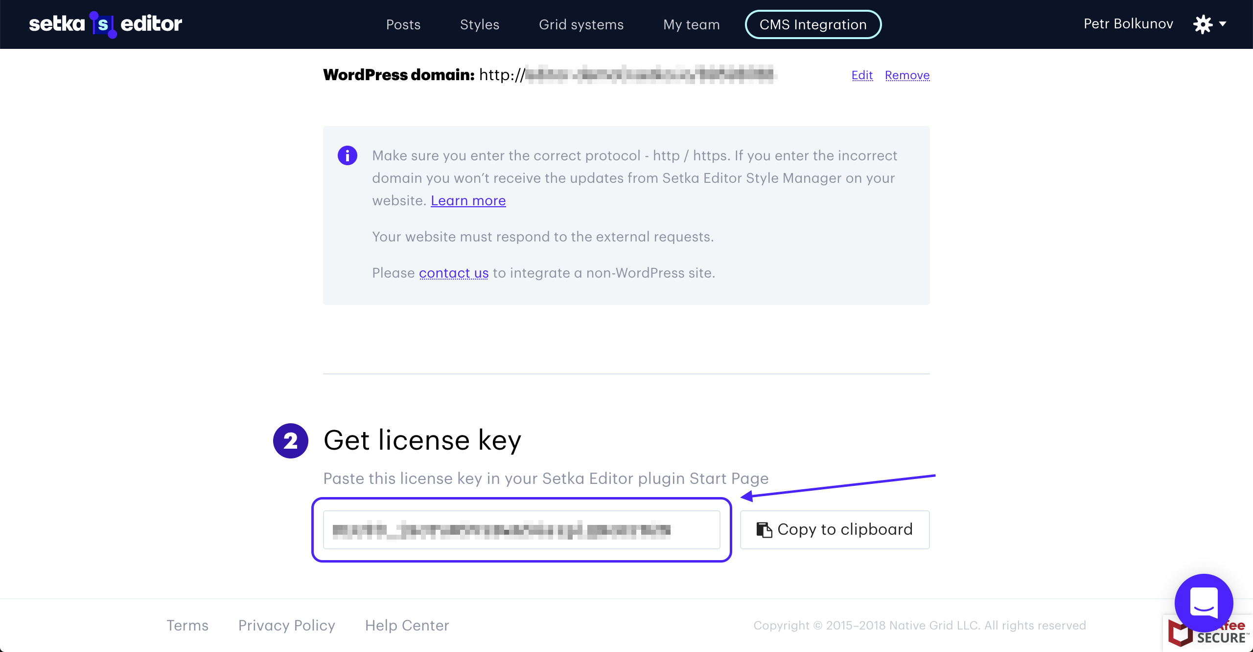Open the settings gear icon
Viewport: 1253px width, 652px height.
tap(1203, 24)
